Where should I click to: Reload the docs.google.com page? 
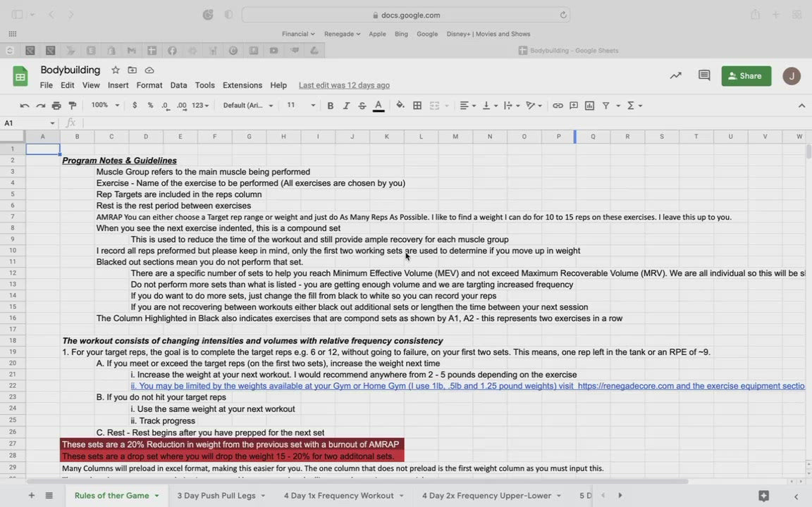[563, 15]
